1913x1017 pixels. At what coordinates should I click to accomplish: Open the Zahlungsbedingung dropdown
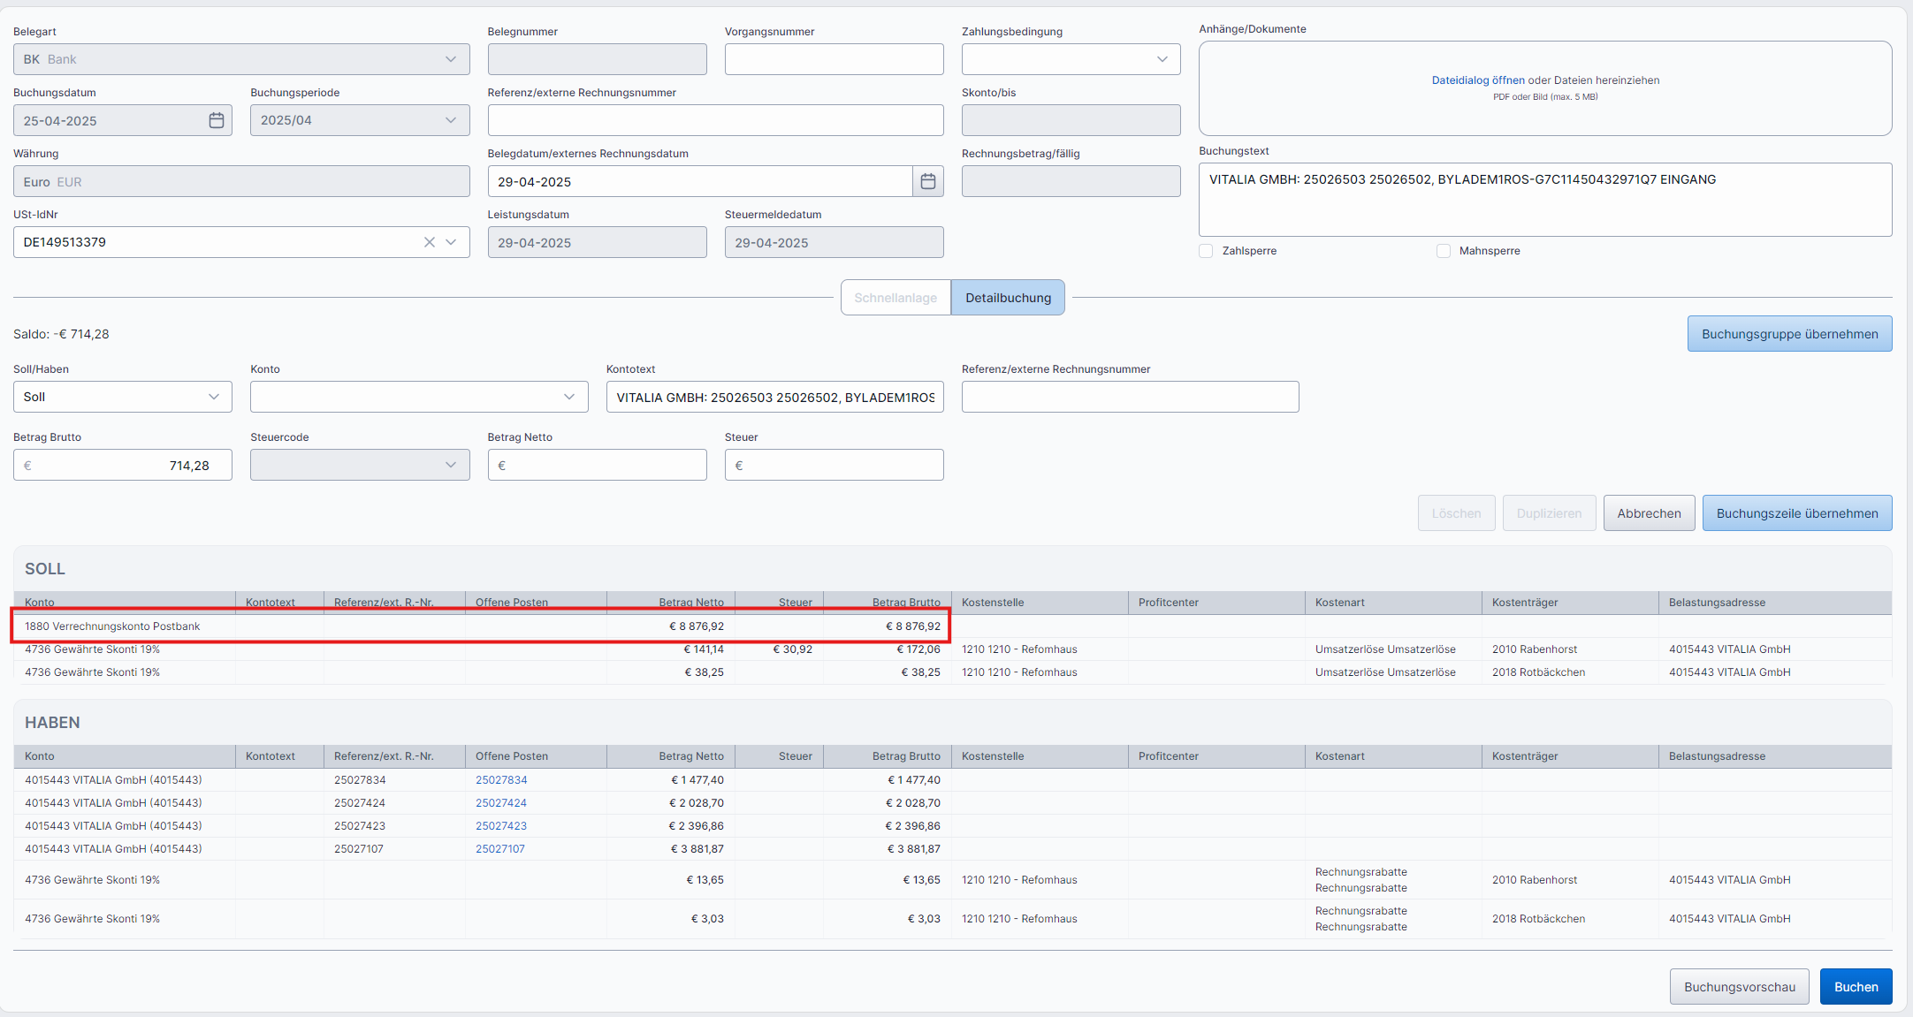tap(1071, 59)
